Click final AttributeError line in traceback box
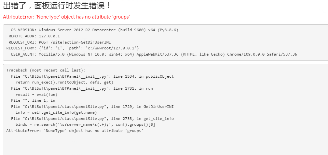 click(75, 131)
